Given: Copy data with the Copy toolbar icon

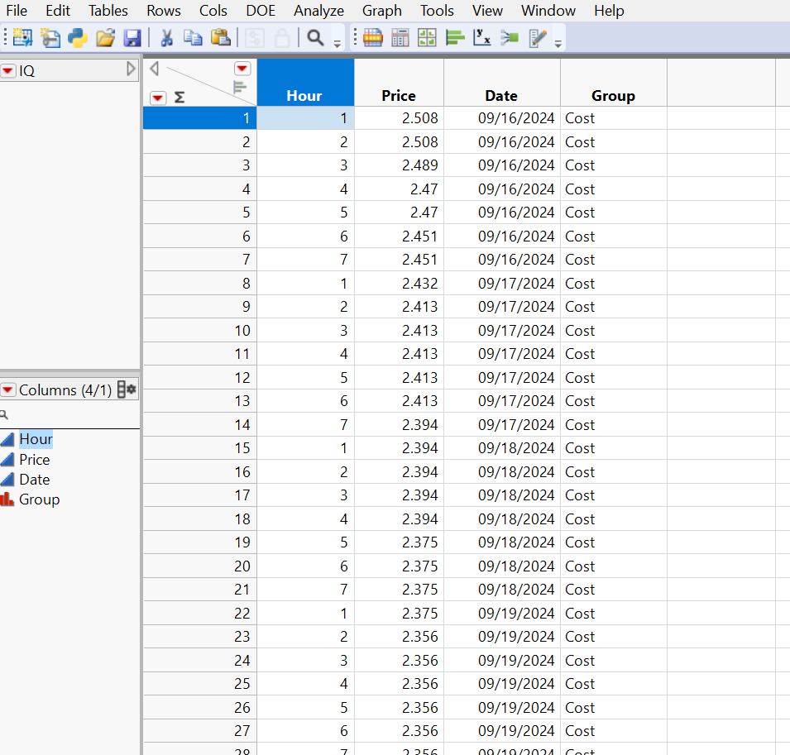Looking at the screenshot, I should pos(193,37).
